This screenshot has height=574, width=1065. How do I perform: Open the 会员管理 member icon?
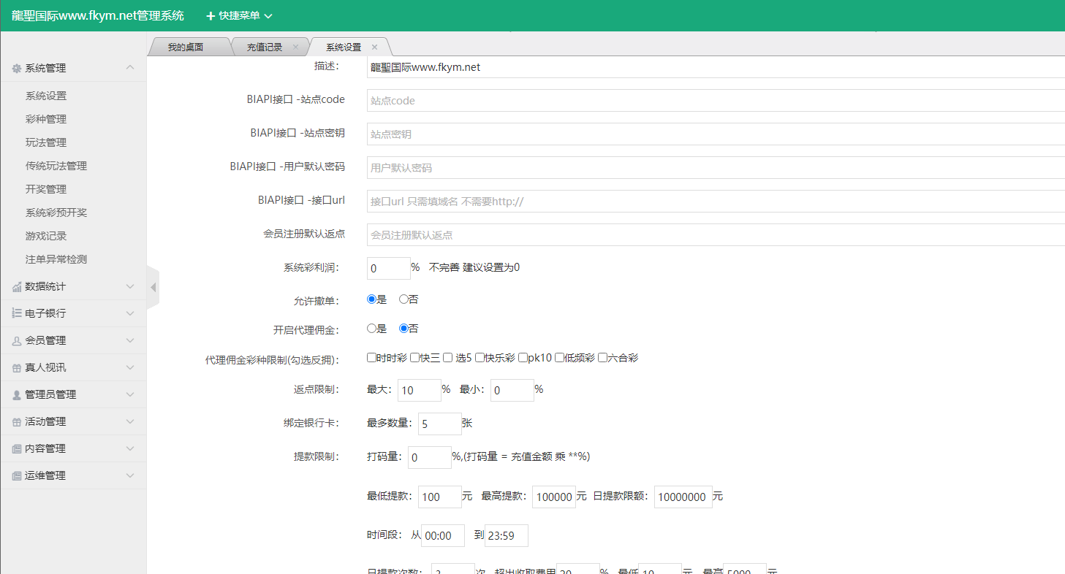coord(18,340)
